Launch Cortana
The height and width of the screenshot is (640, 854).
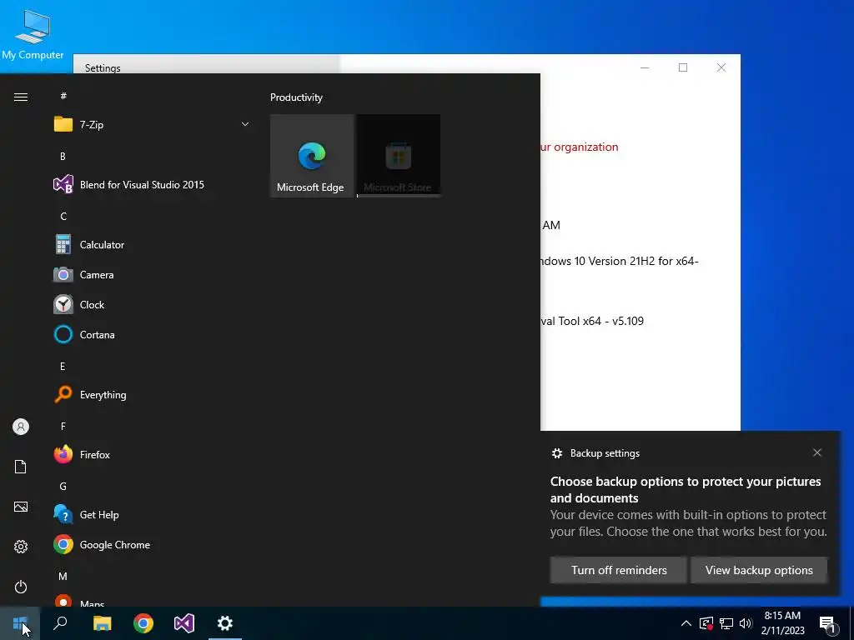[152, 335]
